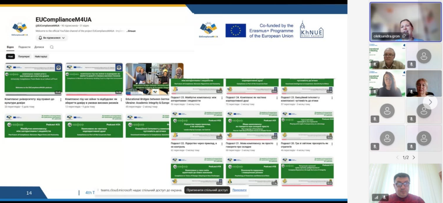The width and height of the screenshot is (443, 203).
Task: Open the three-dot menu for Подкаст 25
Action: pos(222,98)
